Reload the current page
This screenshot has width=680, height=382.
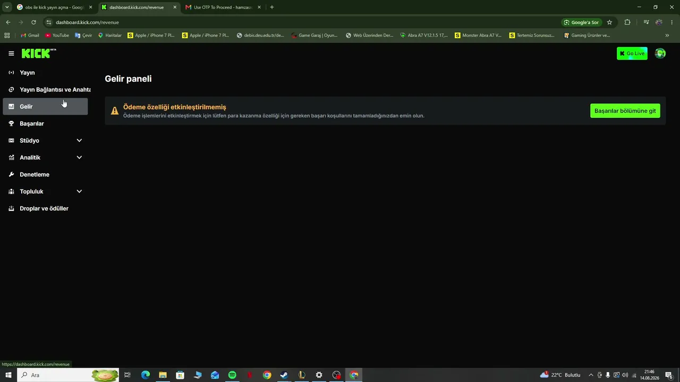click(33, 22)
